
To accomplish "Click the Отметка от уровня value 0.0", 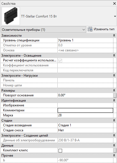I will [x=60, y=45].
